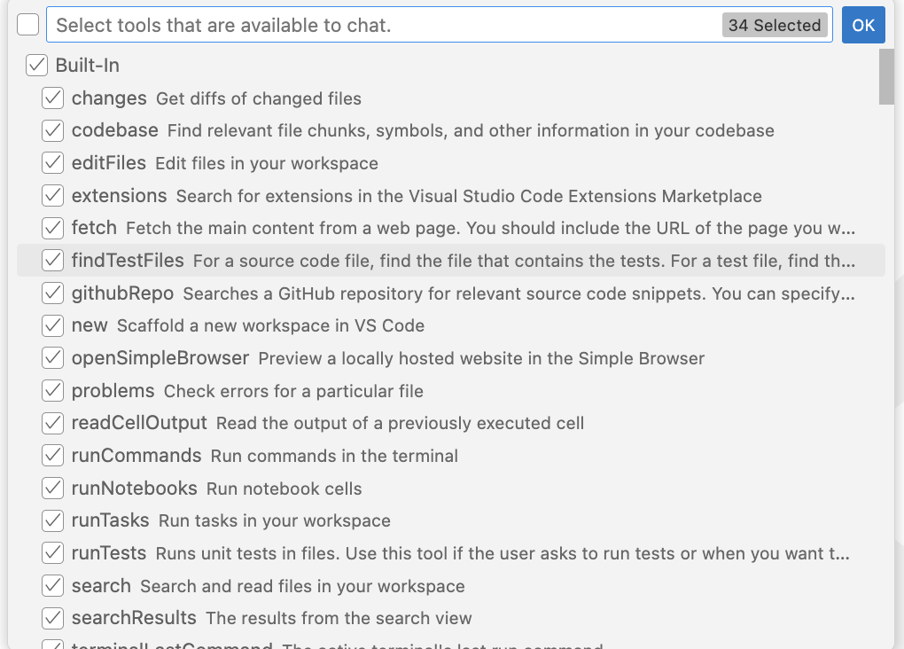Click the vertical scrollbar thumb
Image resolution: width=904 pixels, height=649 pixels.
[886, 77]
